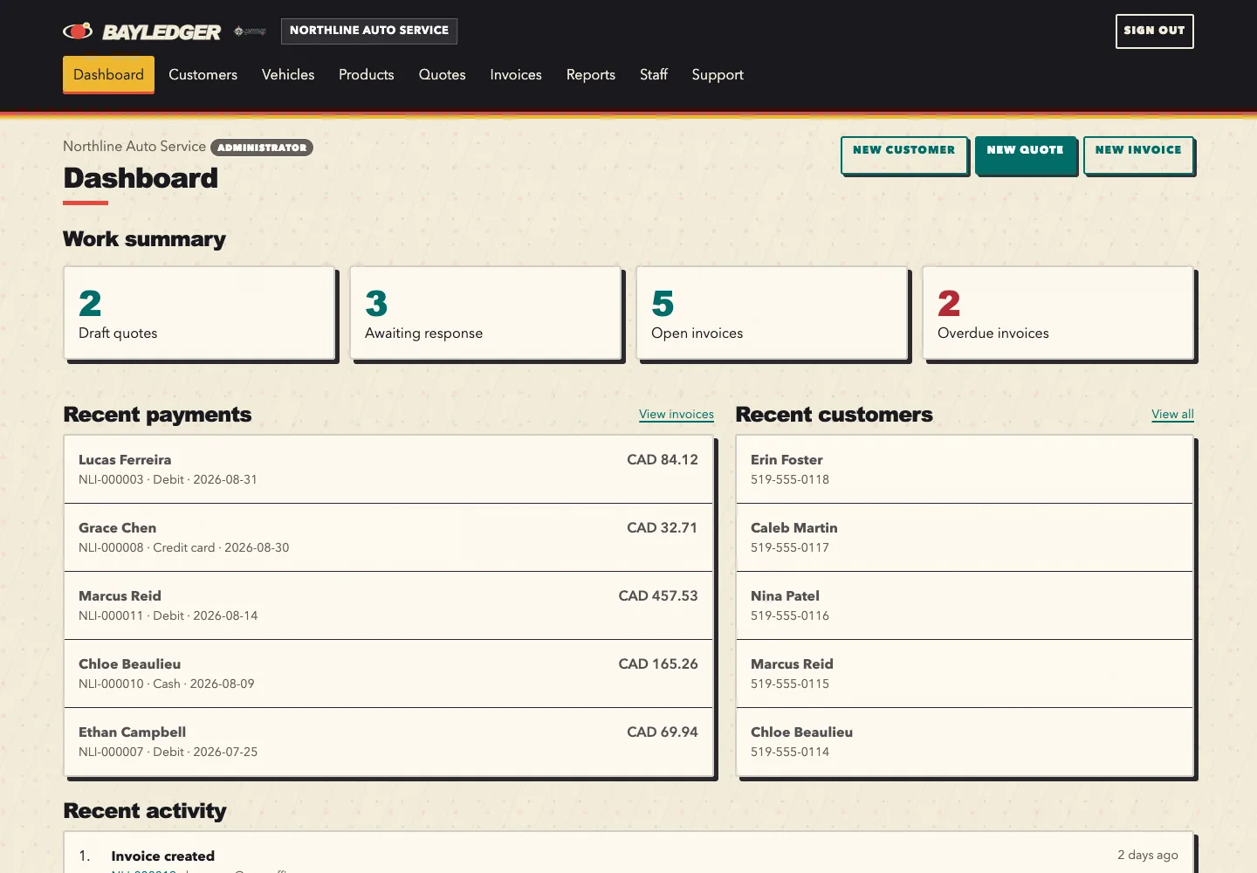The height and width of the screenshot is (873, 1257).
Task: Open the Vehicles page
Action: coord(288,75)
